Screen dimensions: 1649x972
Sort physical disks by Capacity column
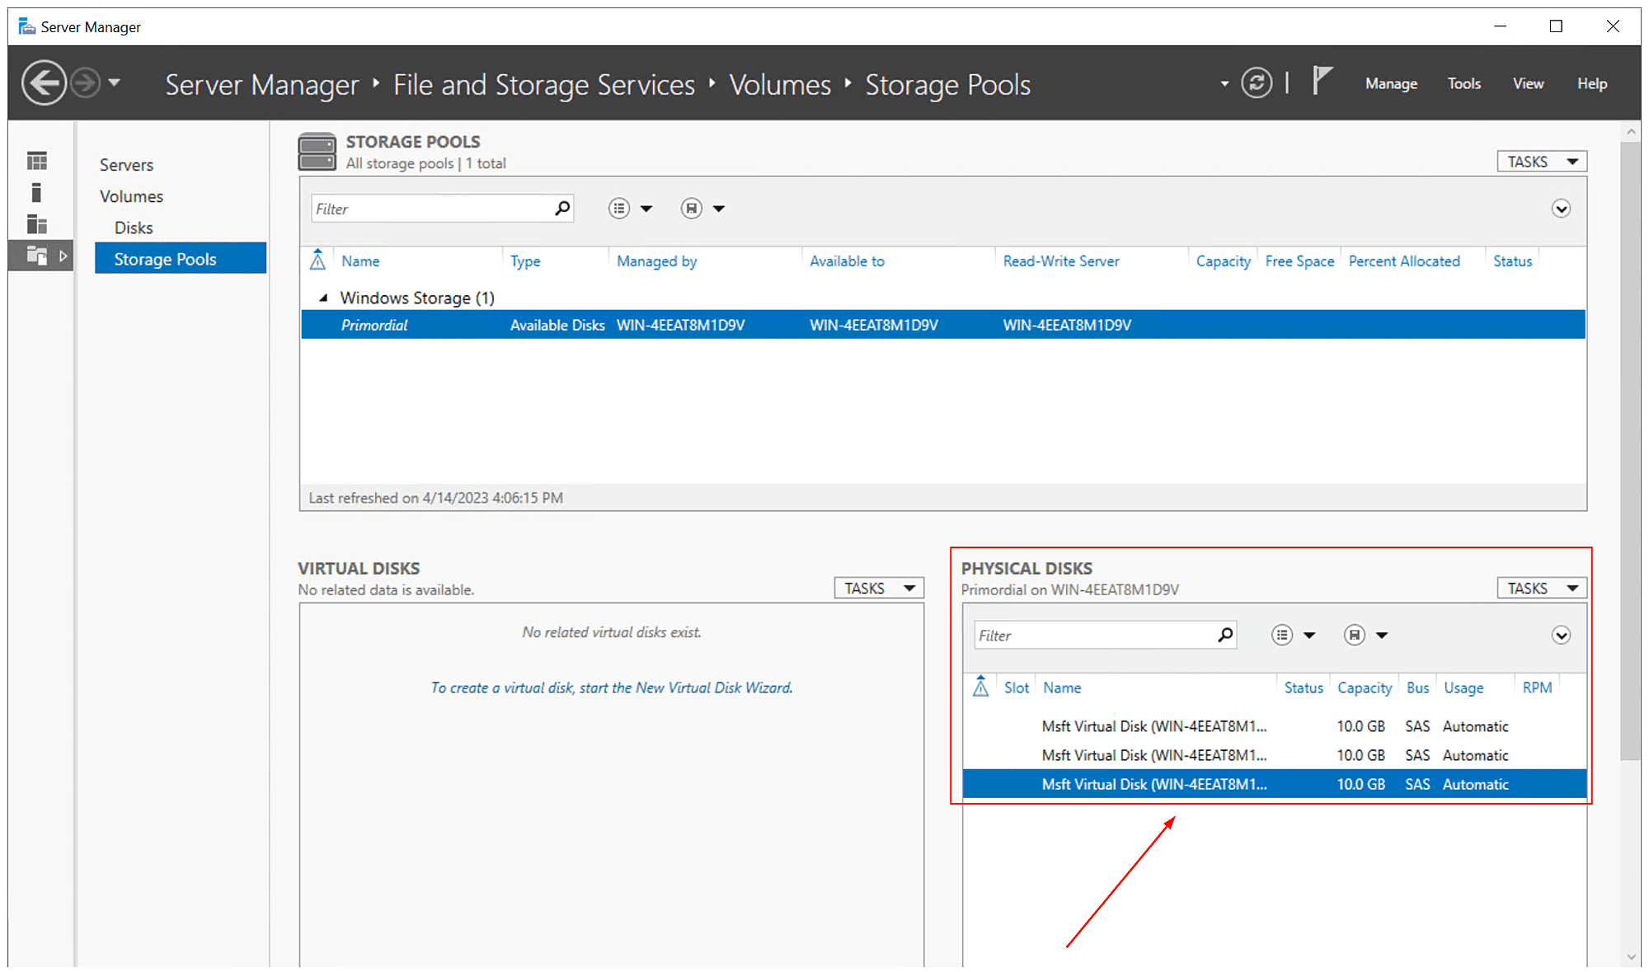click(x=1365, y=688)
